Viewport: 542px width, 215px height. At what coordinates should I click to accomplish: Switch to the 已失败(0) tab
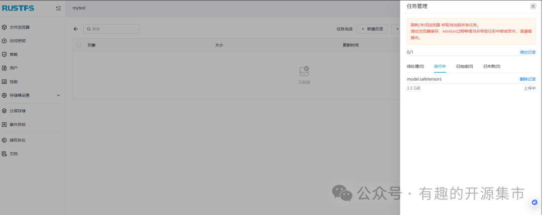[x=491, y=66]
